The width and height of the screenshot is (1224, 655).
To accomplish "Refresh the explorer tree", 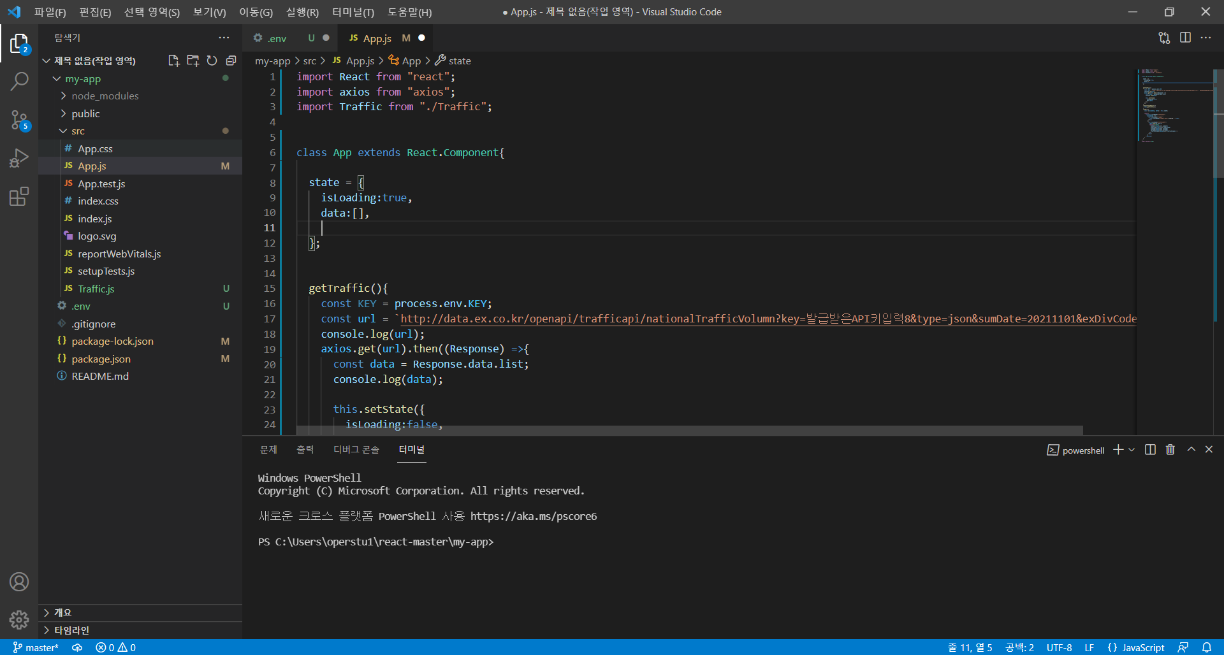I will click(212, 61).
